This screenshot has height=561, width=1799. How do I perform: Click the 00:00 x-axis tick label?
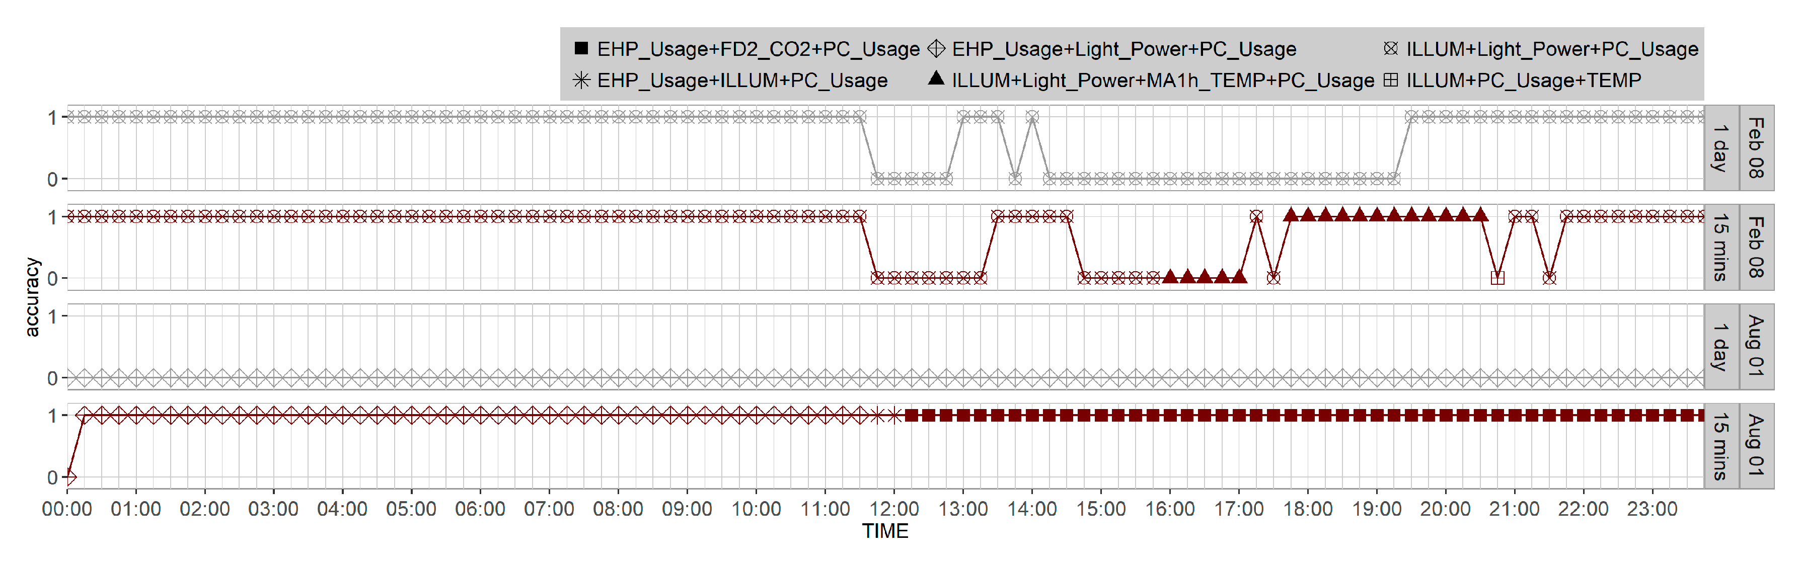[x=67, y=509]
